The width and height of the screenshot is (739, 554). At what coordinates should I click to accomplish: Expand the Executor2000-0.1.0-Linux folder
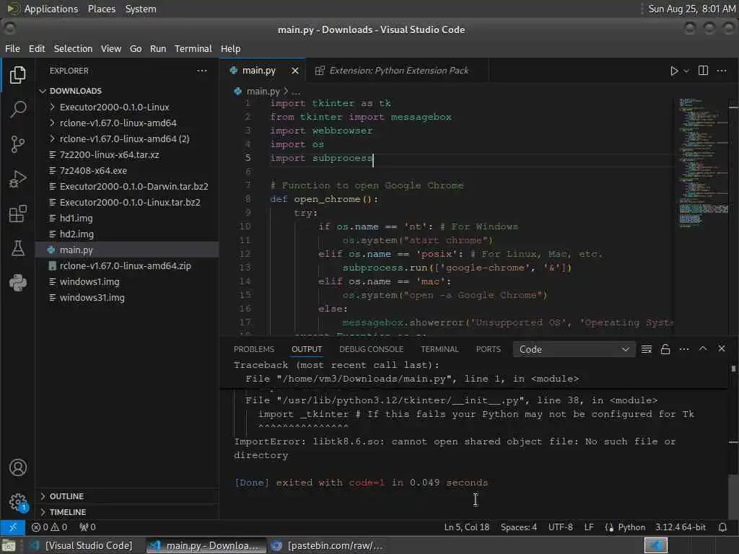(x=127, y=107)
